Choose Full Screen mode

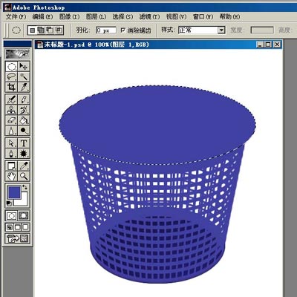26,227
